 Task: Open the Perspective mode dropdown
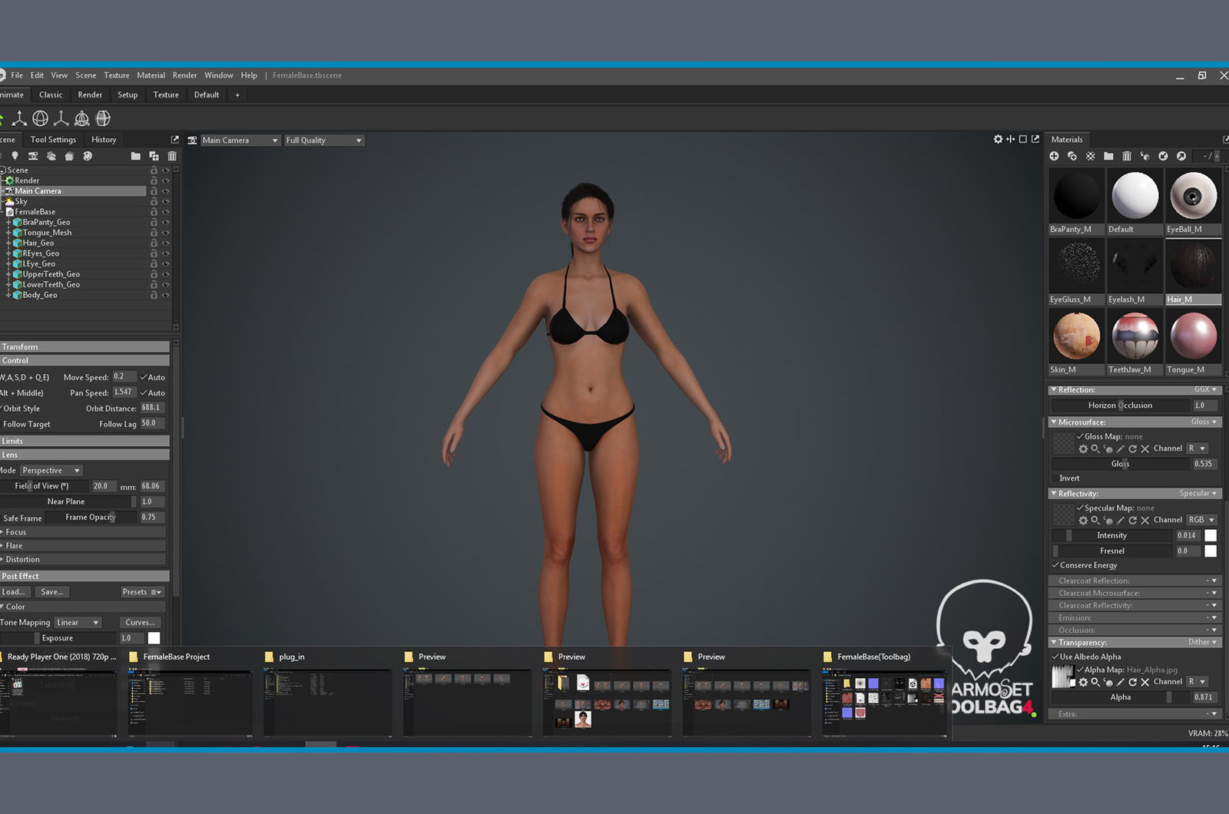click(51, 470)
